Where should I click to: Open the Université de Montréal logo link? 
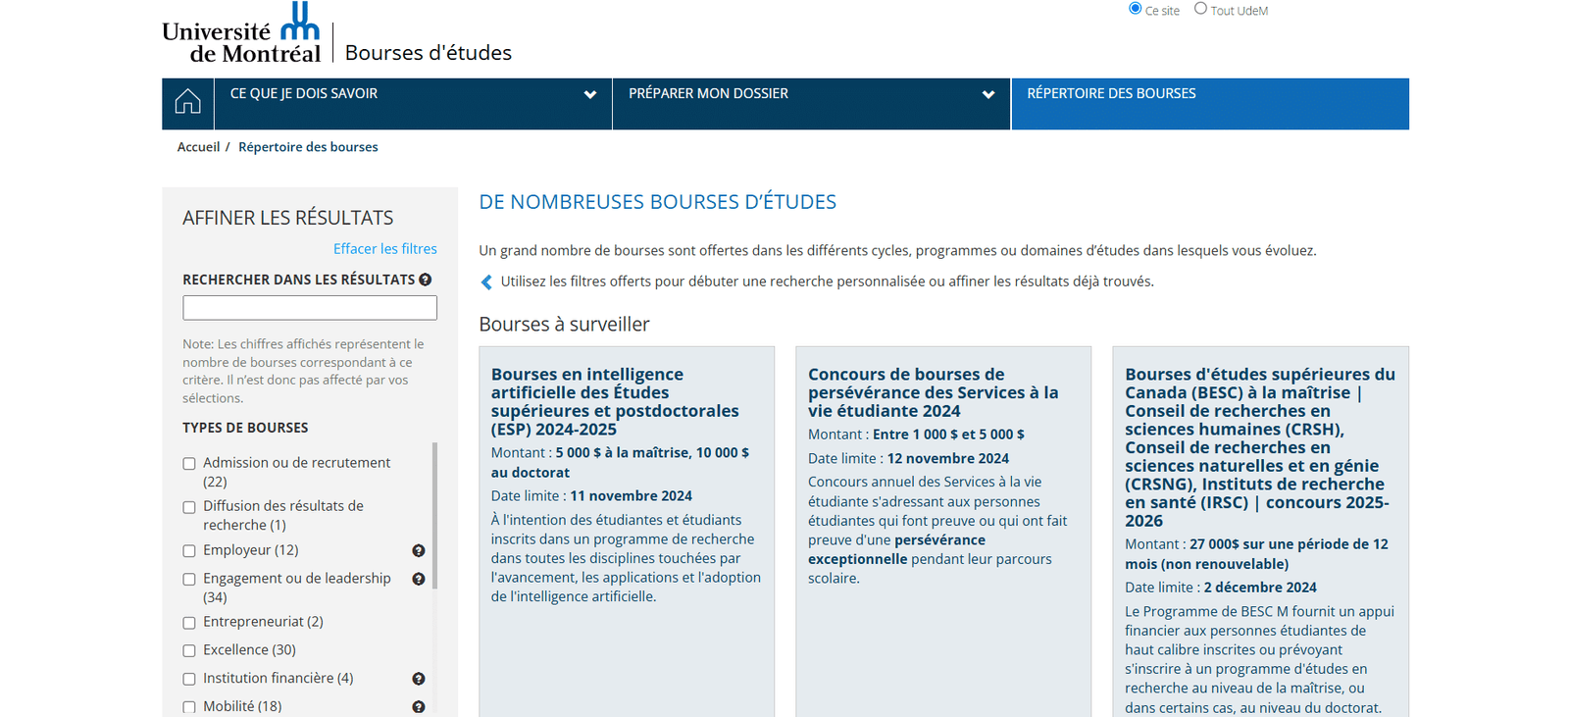pyautogui.click(x=241, y=33)
